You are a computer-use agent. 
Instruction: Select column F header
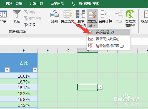[x=48, y=50]
